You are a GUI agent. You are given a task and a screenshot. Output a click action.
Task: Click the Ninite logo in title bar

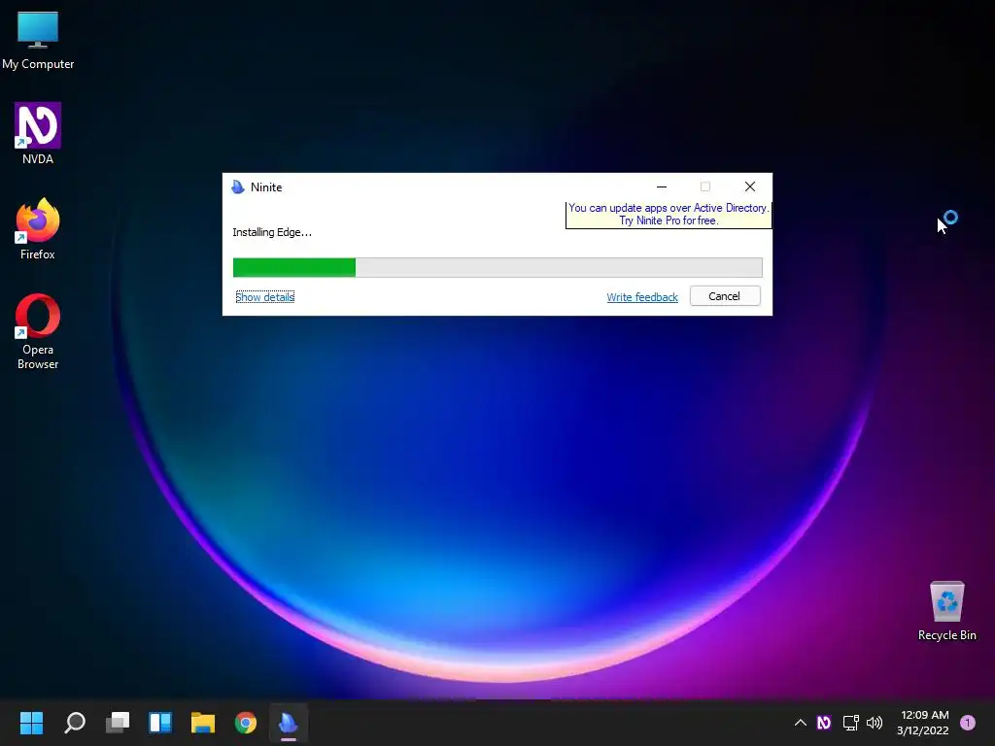(x=238, y=186)
